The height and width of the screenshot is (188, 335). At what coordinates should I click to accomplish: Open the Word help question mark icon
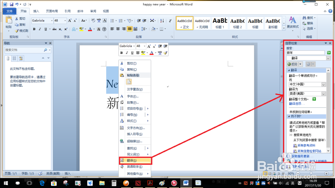[x=330, y=11]
